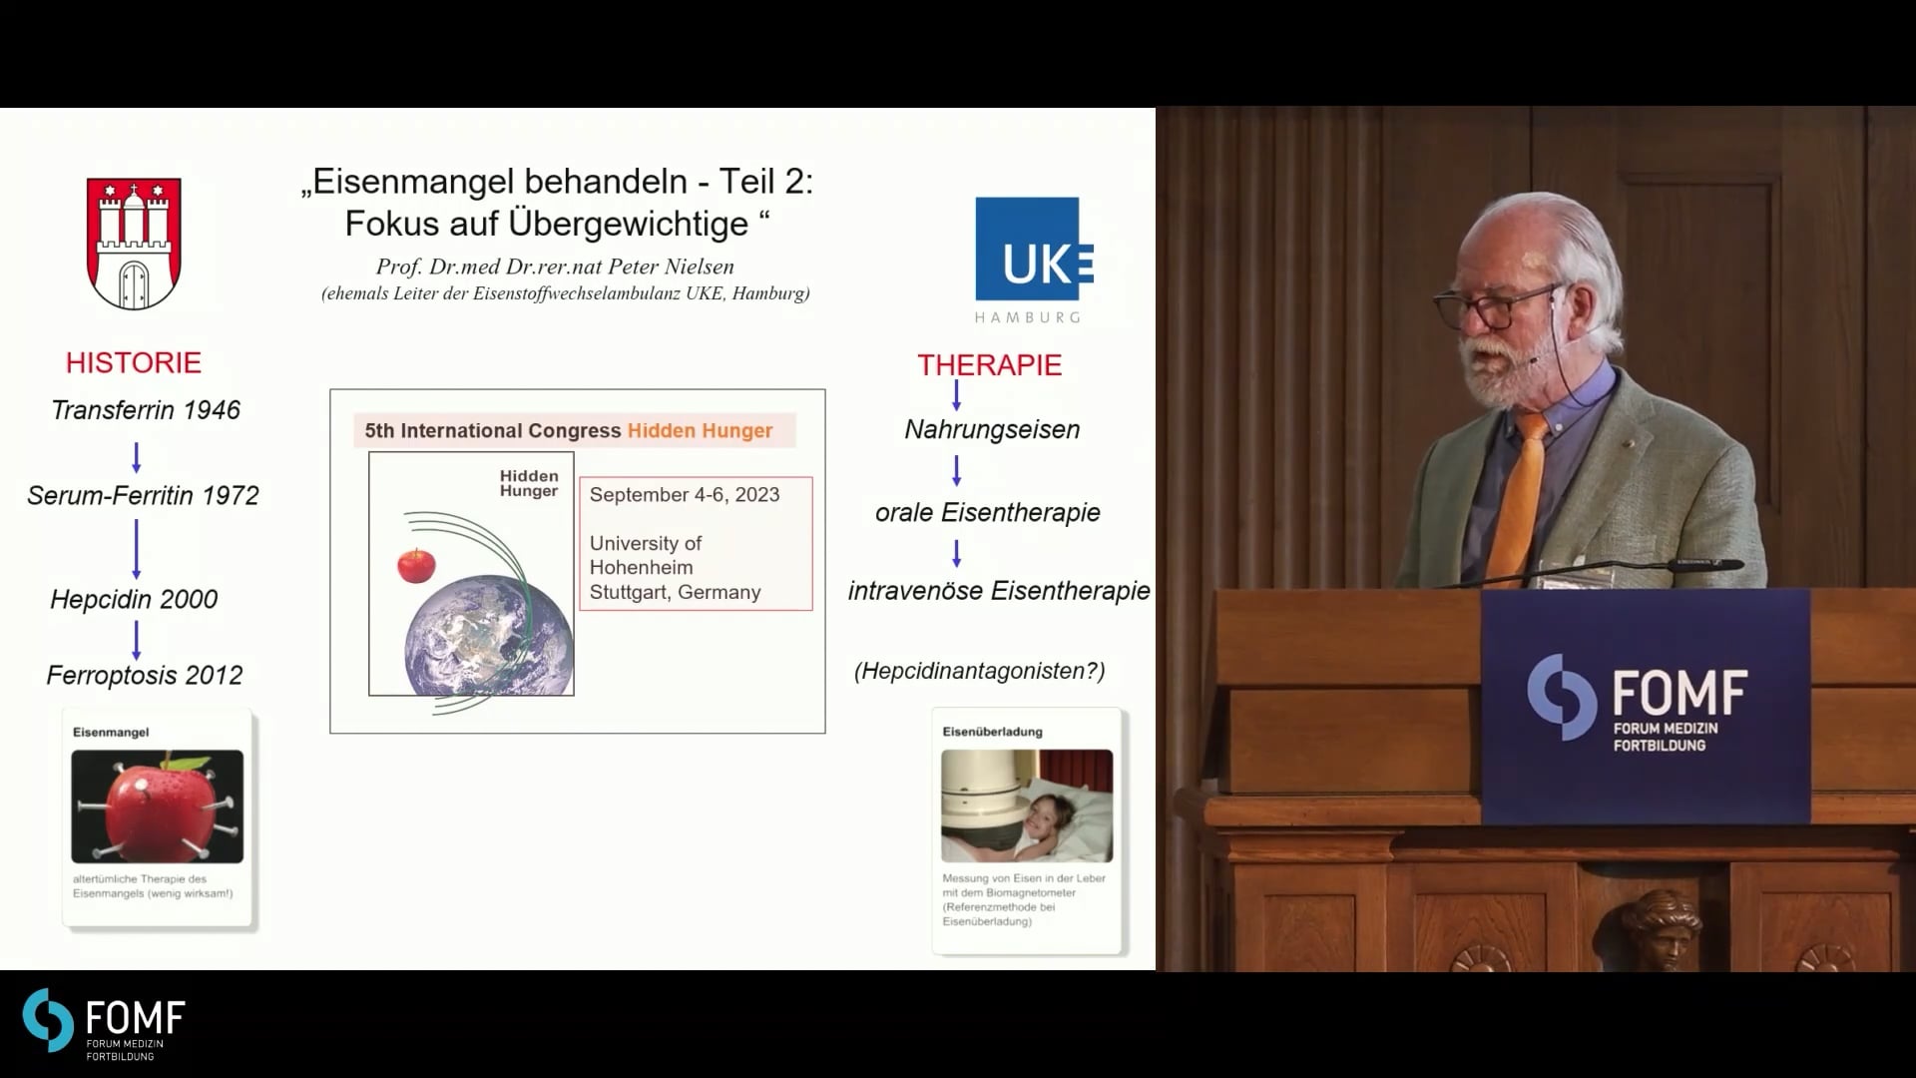Click the red apple beside the globe

416,564
